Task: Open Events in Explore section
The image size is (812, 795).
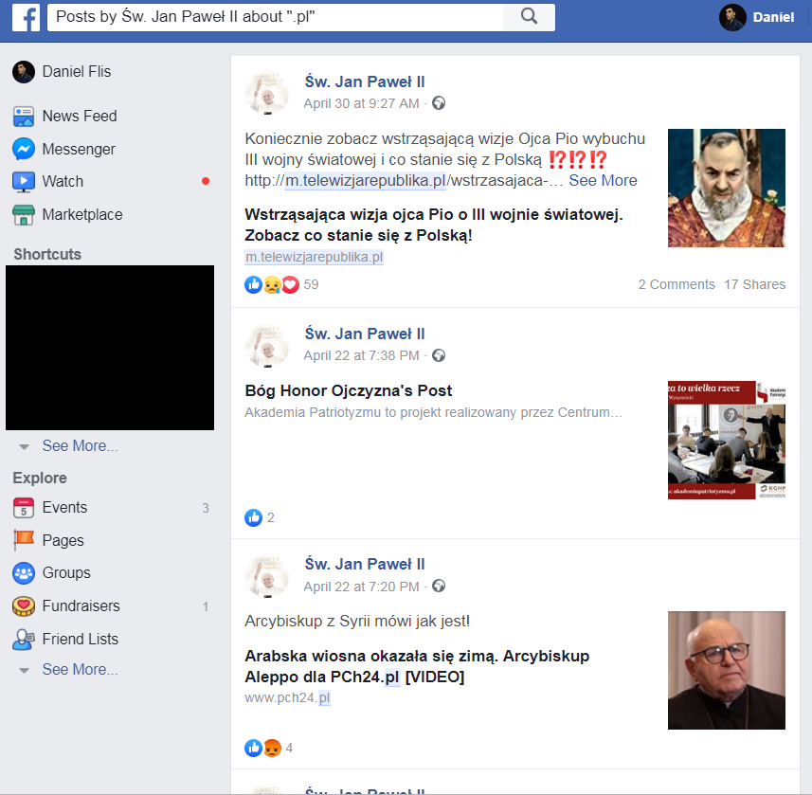Action: point(64,508)
